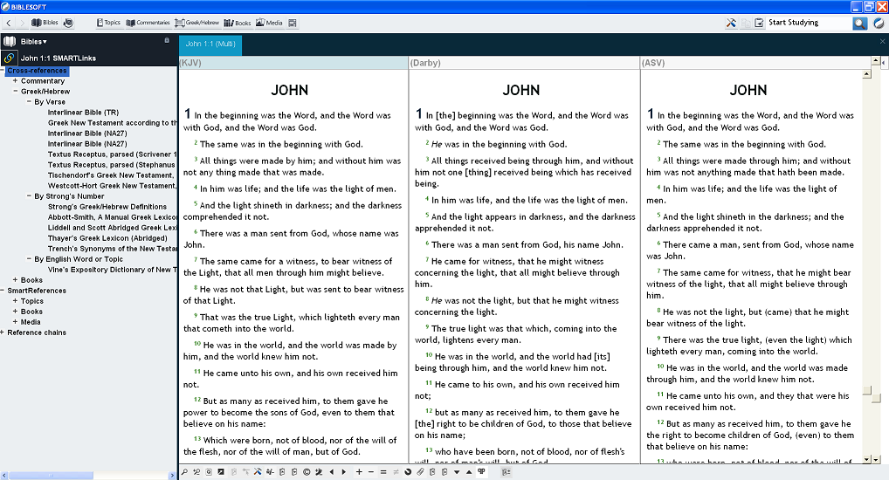
Task: Go back with the left chevron button
Action: point(9,23)
